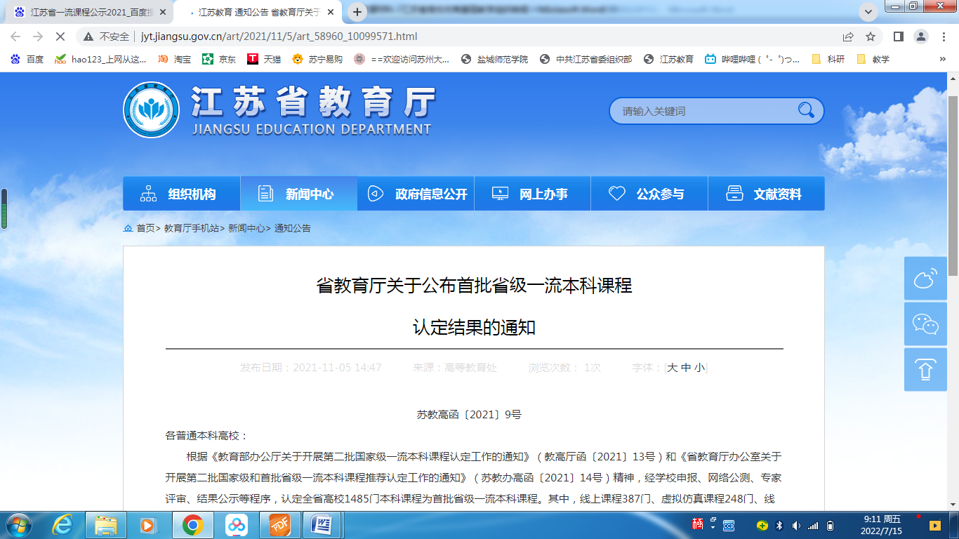Select medium font size 中
The image size is (959, 539).
tap(686, 368)
